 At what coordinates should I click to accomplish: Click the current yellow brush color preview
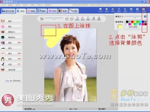120,27
